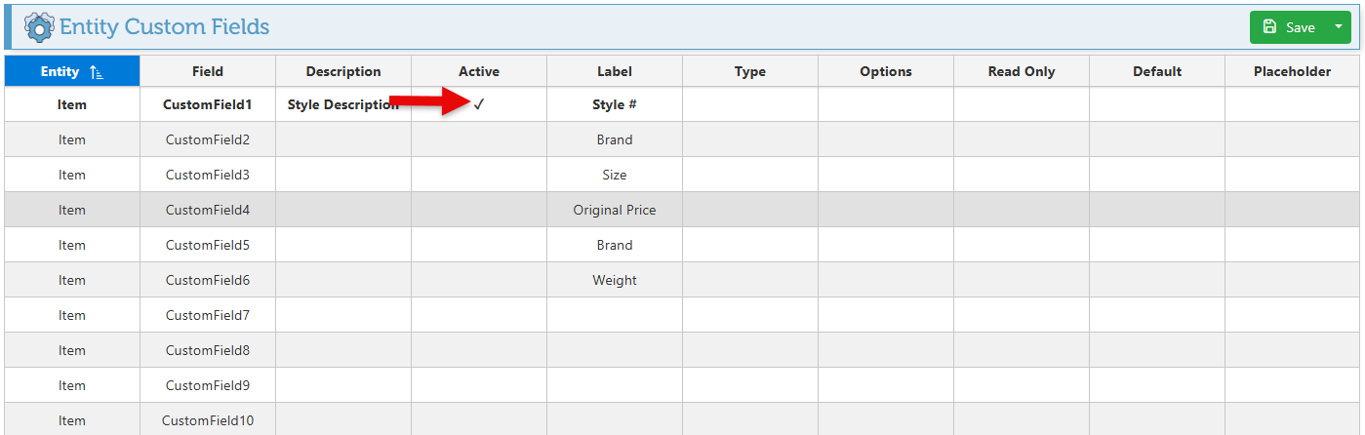Click the sort ascending icon on Entity

pos(97,71)
